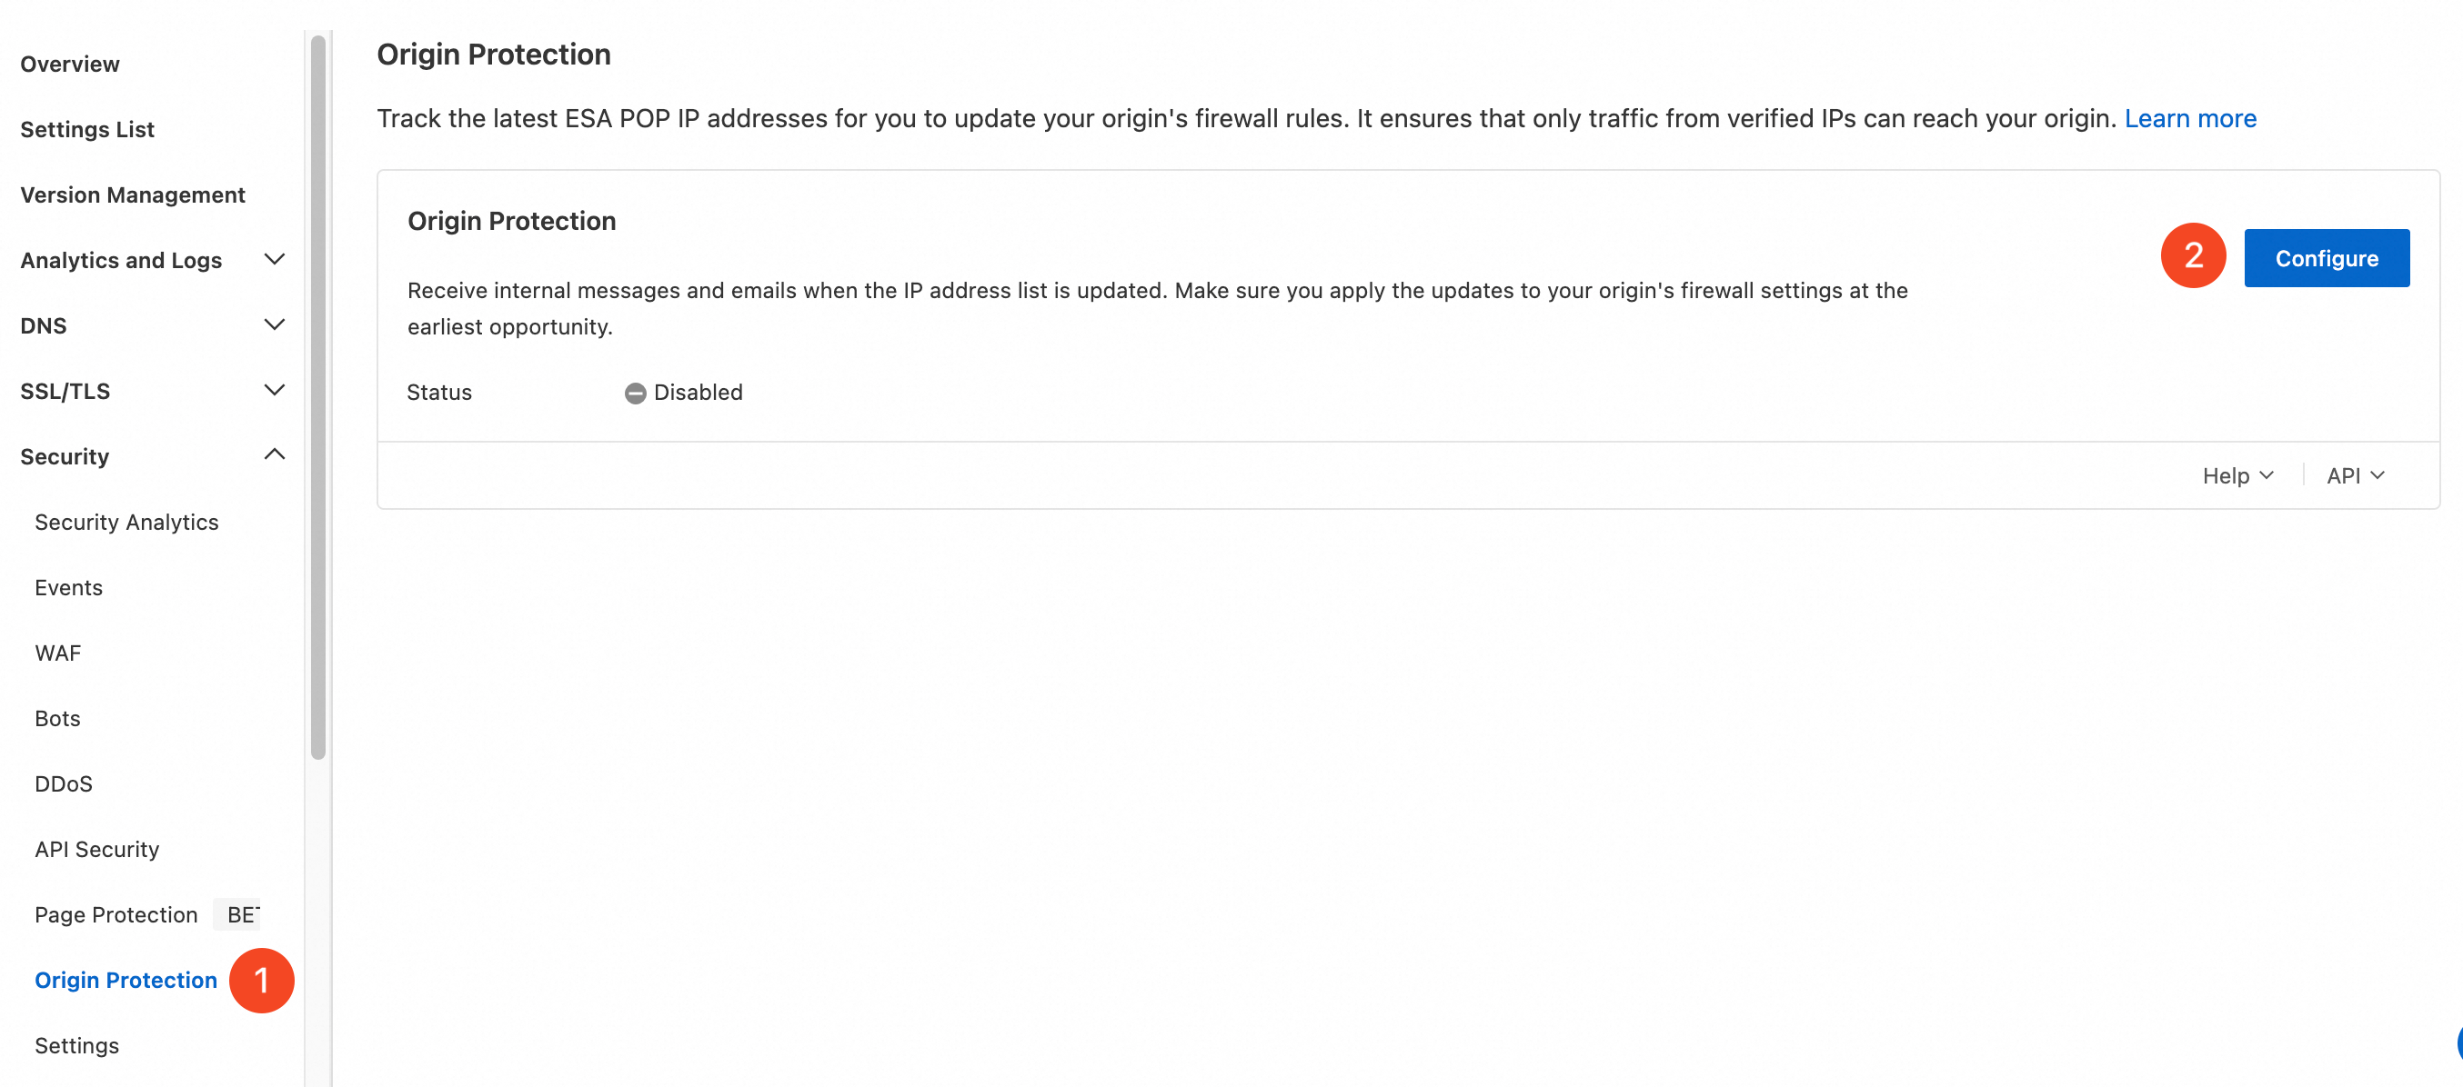
Task: Open the API dropdown
Action: coord(2355,475)
